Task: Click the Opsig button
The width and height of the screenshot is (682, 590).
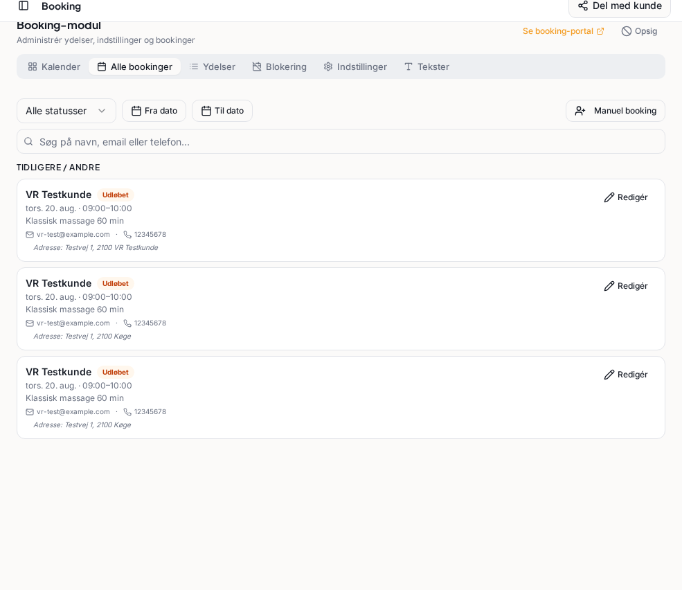Action: pos(639,31)
